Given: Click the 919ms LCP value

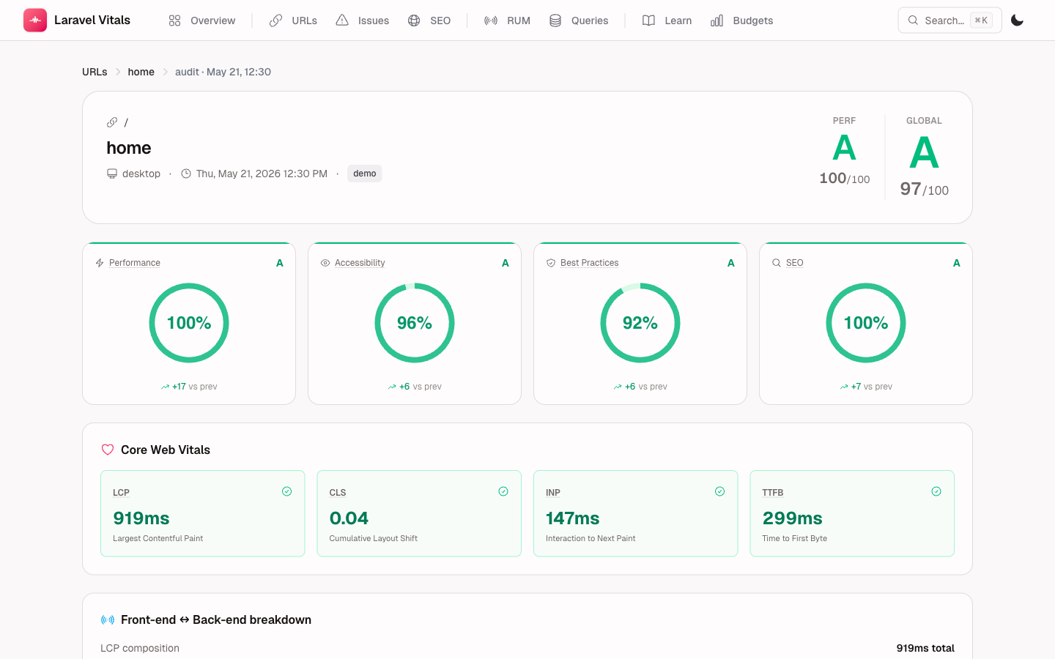Looking at the screenshot, I should click(x=141, y=518).
